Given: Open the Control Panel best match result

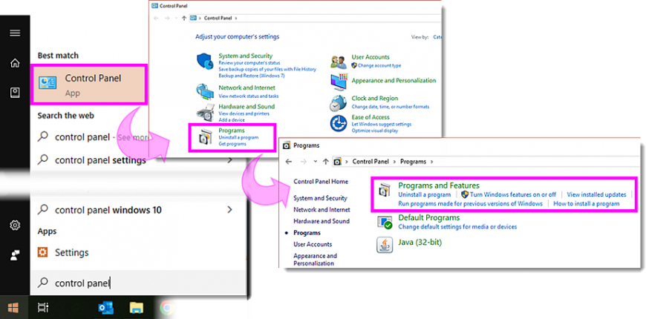Looking at the screenshot, I should (x=88, y=84).
